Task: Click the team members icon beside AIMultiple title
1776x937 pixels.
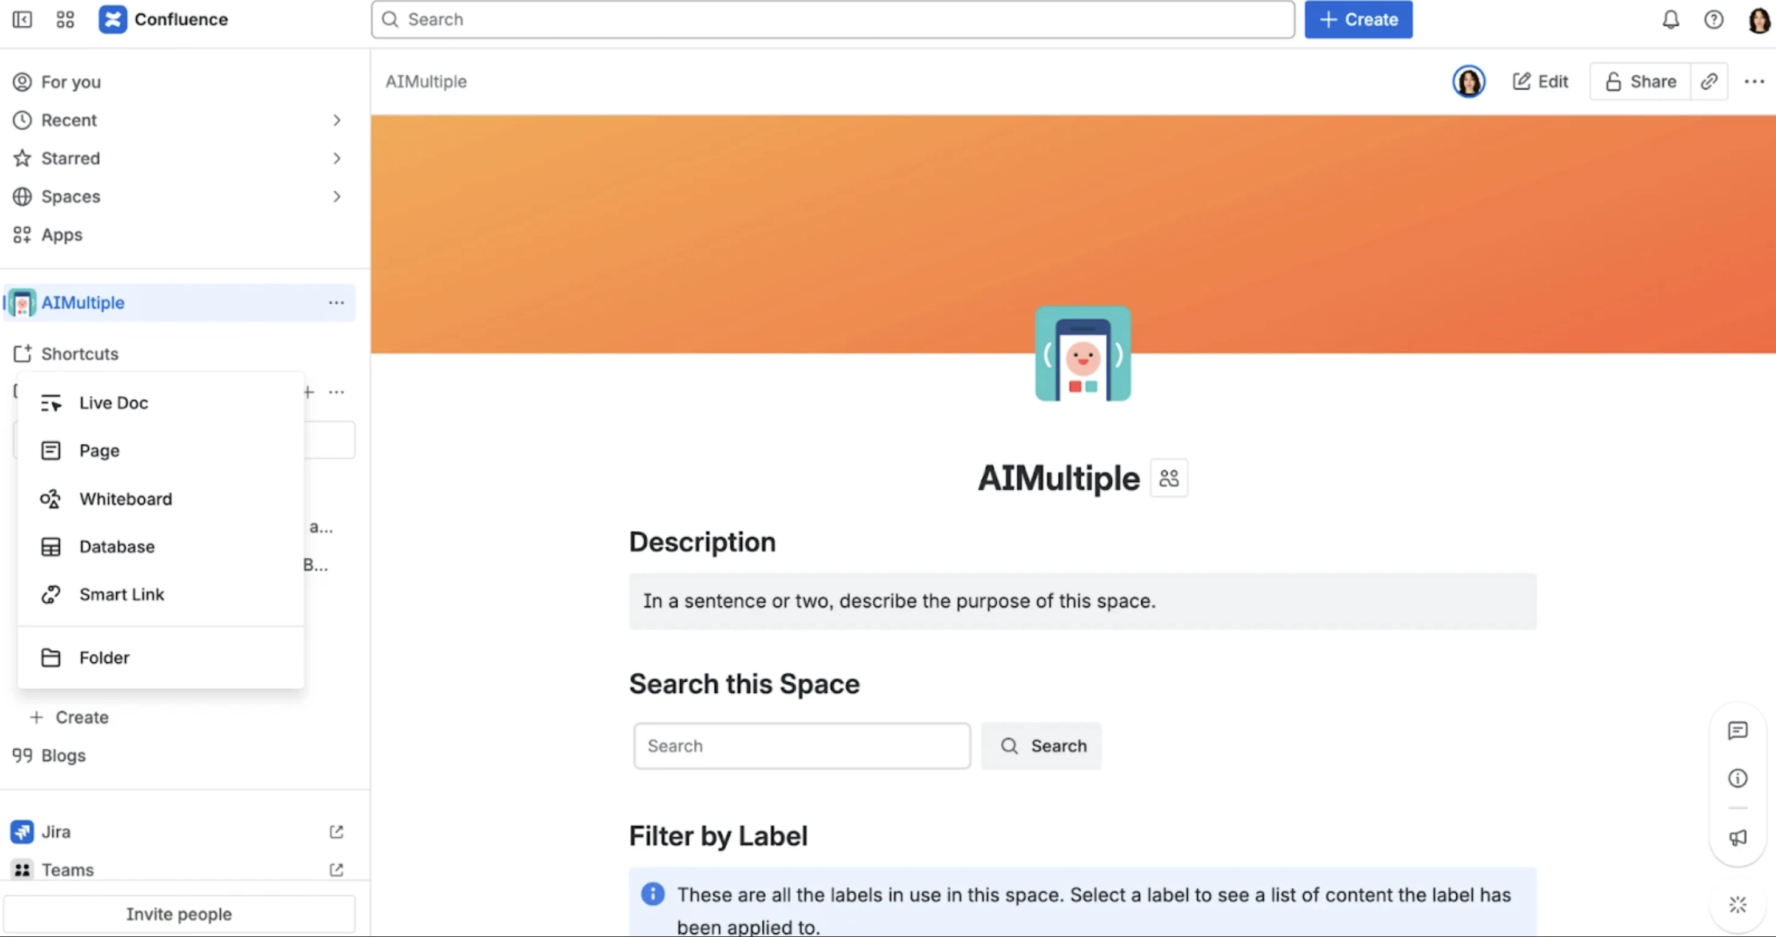Action: click(x=1169, y=478)
